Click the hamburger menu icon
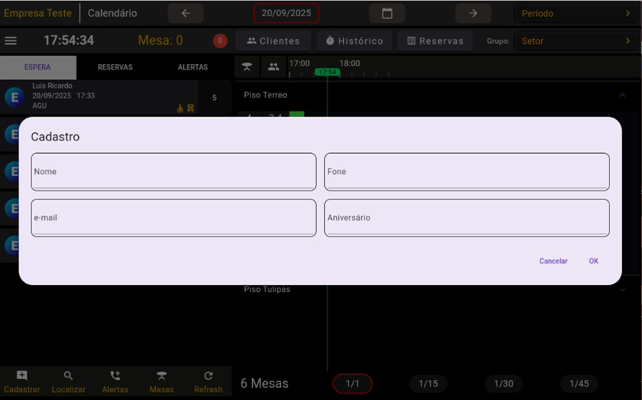Viewport: 642px width, 400px height. tap(11, 41)
